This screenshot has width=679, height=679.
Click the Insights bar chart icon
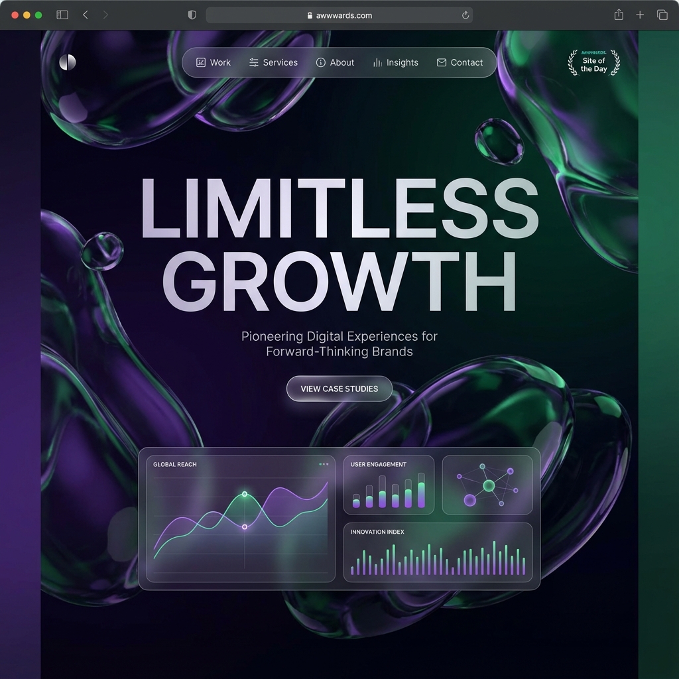(377, 62)
